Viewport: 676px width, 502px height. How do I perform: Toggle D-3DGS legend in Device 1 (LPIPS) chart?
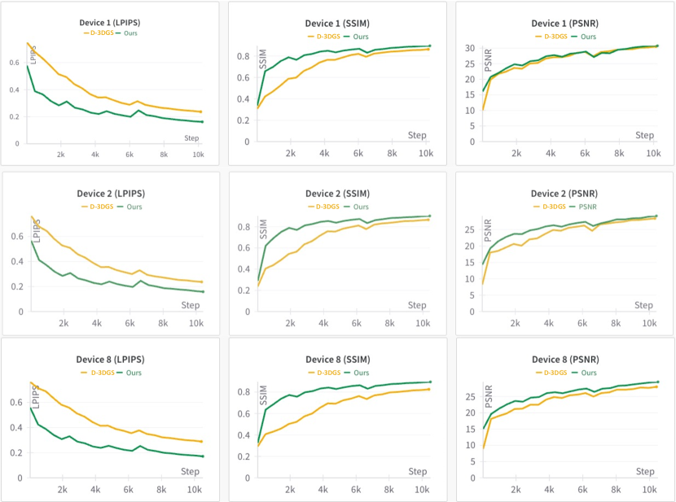[100, 33]
